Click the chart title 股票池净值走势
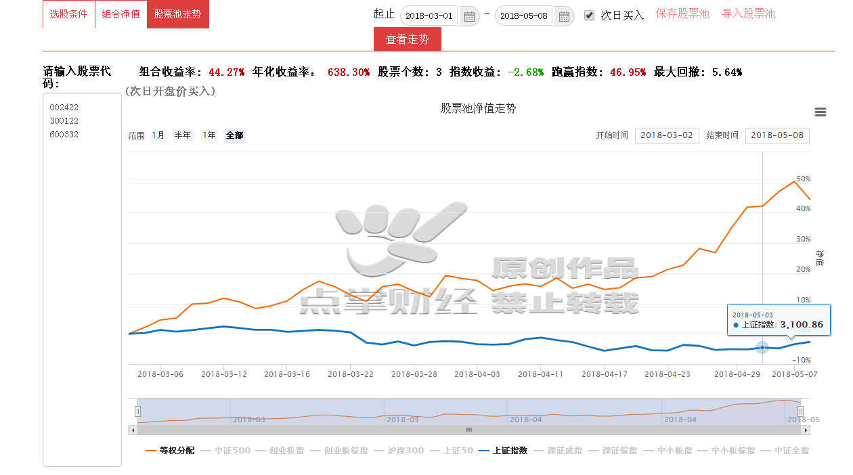 click(x=478, y=108)
